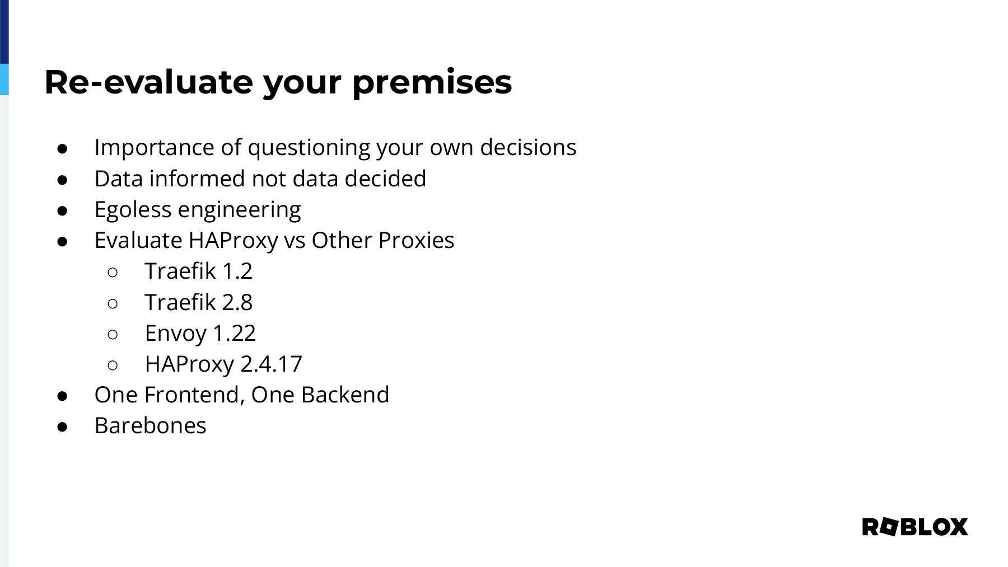The width and height of the screenshot is (1008, 567).
Task: Click the light blue accent bar beside title
Action: (4, 79)
